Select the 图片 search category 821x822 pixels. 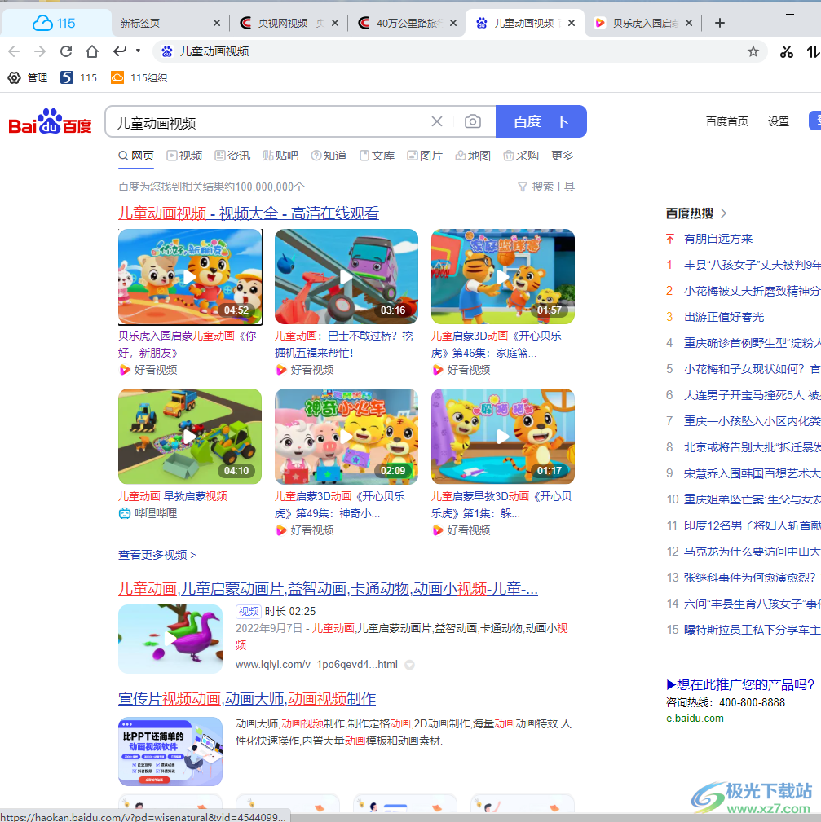425,156
